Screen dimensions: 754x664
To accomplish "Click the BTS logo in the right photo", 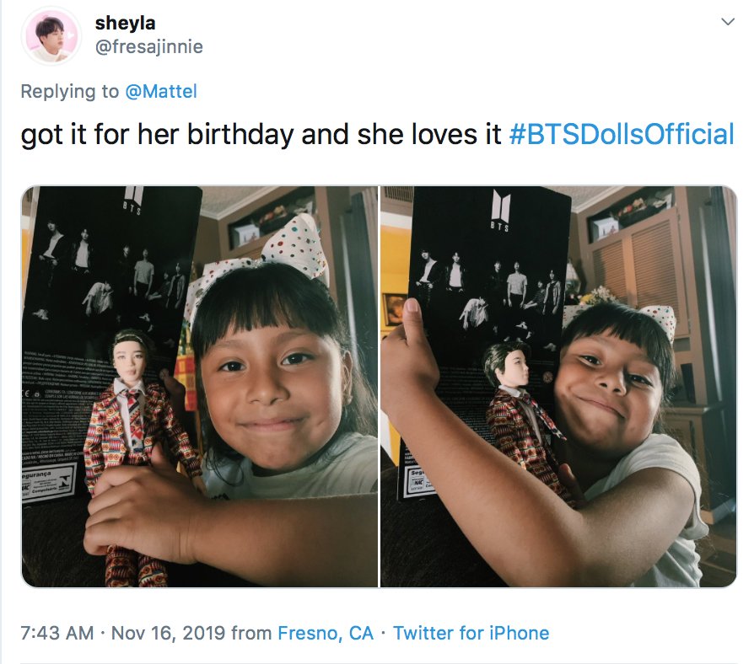I will pyautogui.click(x=500, y=210).
